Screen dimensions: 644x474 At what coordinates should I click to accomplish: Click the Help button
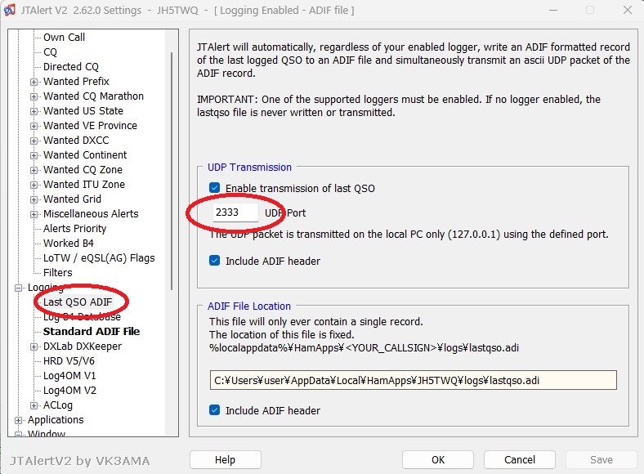pyautogui.click(x=225, y=459)
